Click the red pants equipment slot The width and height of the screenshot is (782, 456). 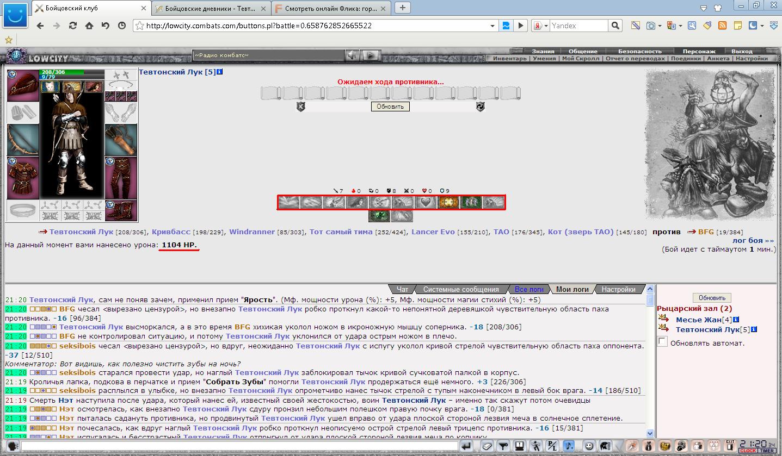click(x=120, y=178)
